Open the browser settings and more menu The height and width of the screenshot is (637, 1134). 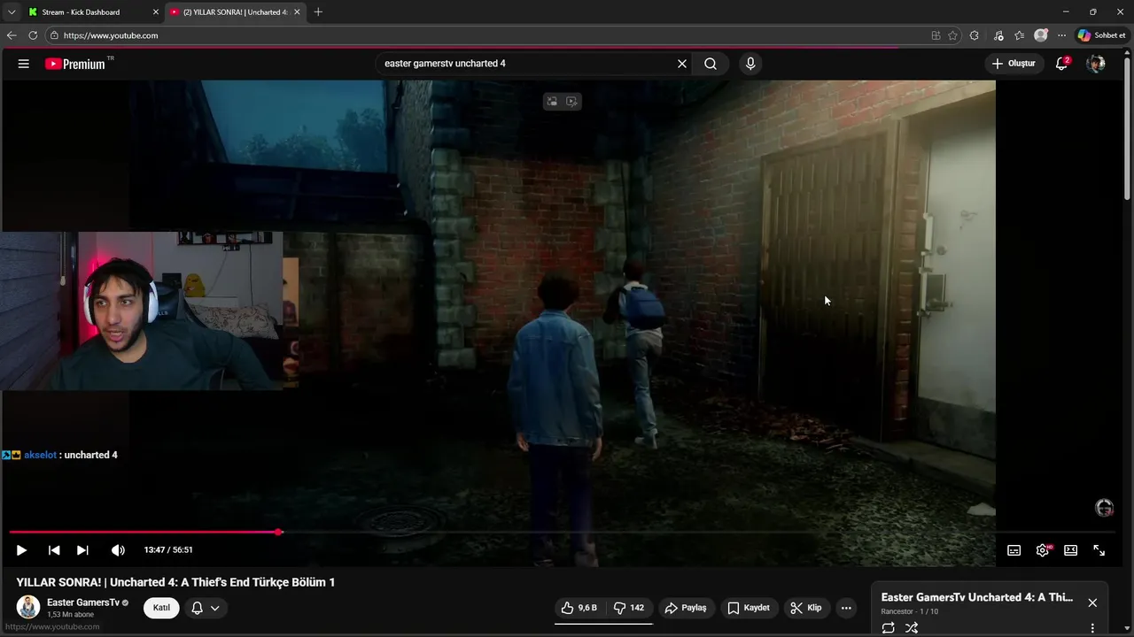click(x=1061, y=35)
